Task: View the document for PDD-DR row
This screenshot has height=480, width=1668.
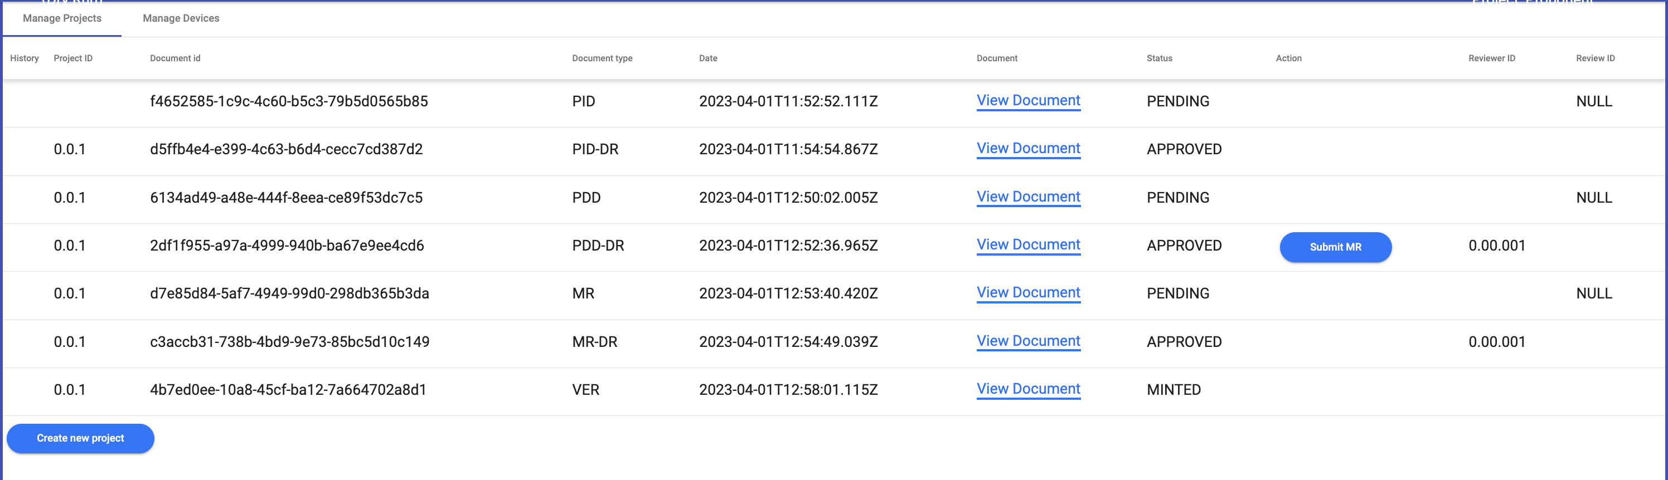Action: tap(1027, 245)
